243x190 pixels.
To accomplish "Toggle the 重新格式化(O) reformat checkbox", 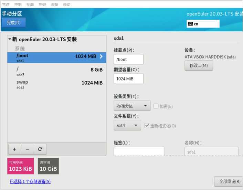I will (x=147, y=126).
